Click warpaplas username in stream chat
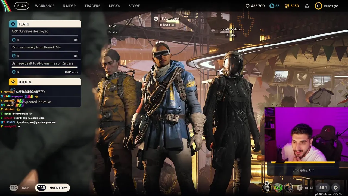The image size is (348, 196). click(x=17, y=96)
